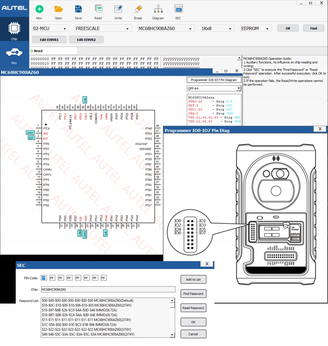Save data with the Save icon
Image resolution: width=328 pixels, height=346 pixels.
pos(78,9)
